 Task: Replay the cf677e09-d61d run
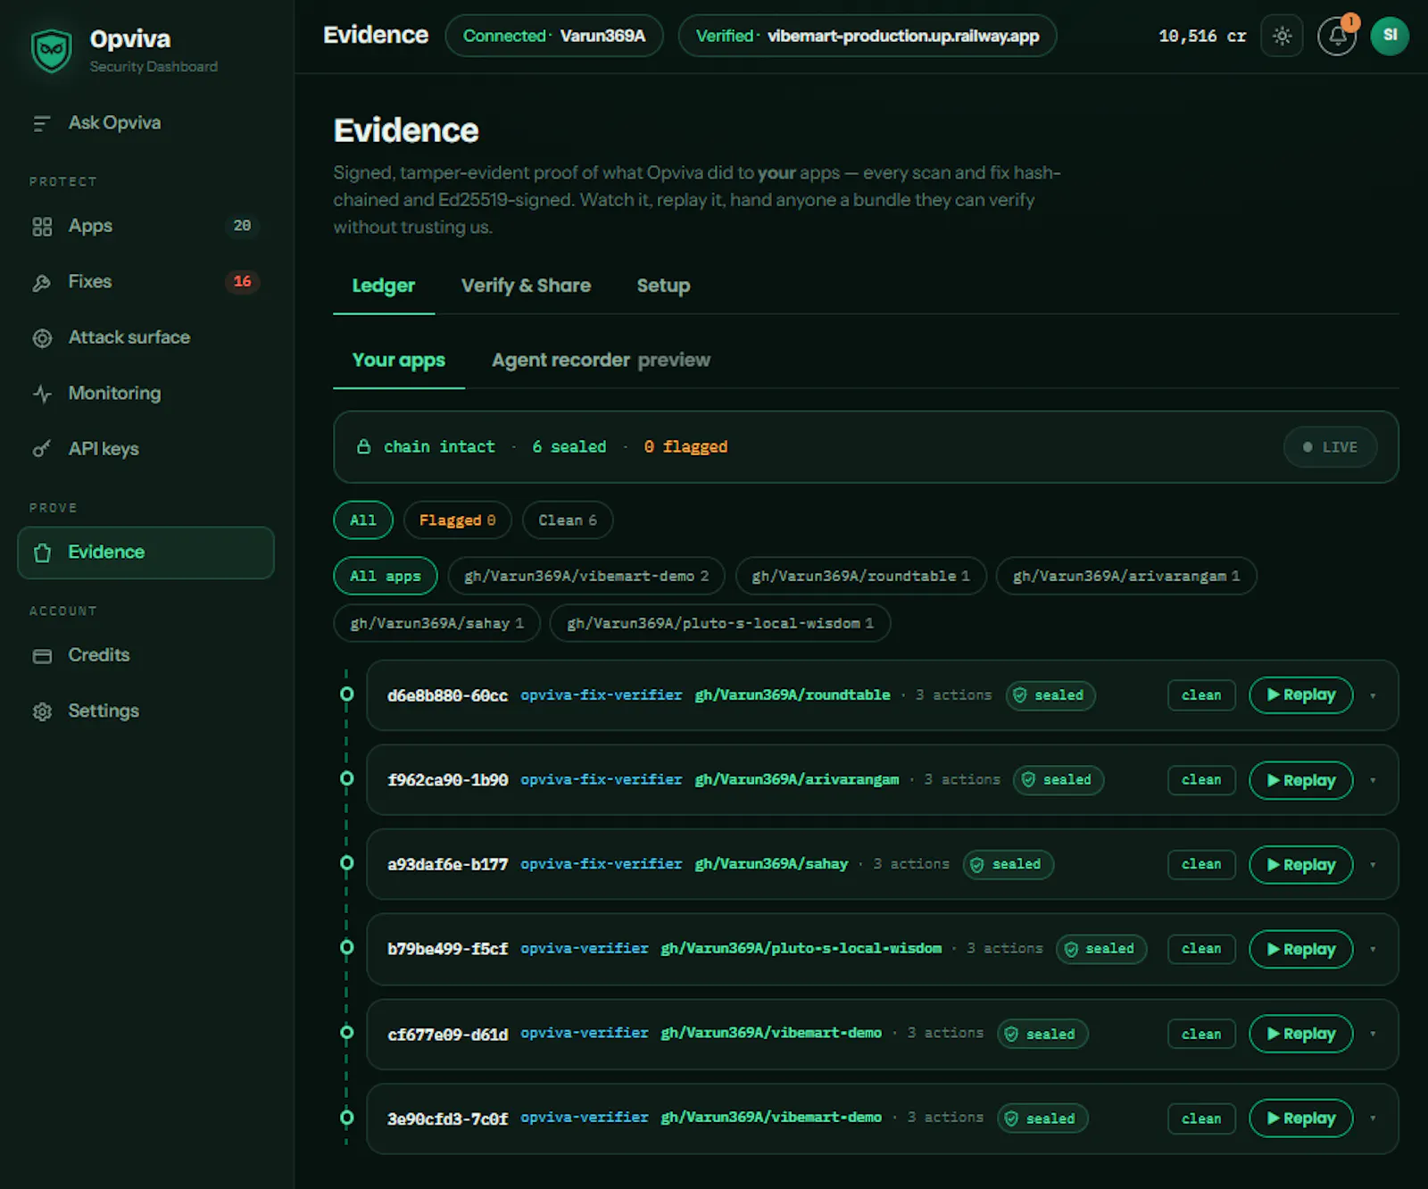tap(1301, 1034)
